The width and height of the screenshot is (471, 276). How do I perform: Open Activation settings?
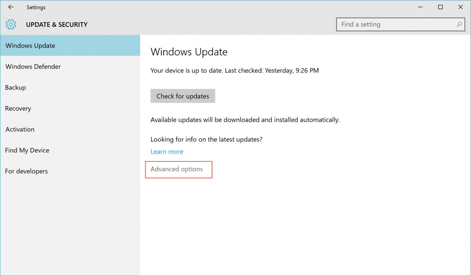[70, 129]
